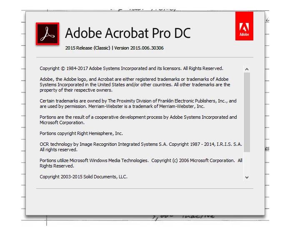290x235 pixels.
Task: Click the Version 2015.006.30306 text
Action: point(139,48)
